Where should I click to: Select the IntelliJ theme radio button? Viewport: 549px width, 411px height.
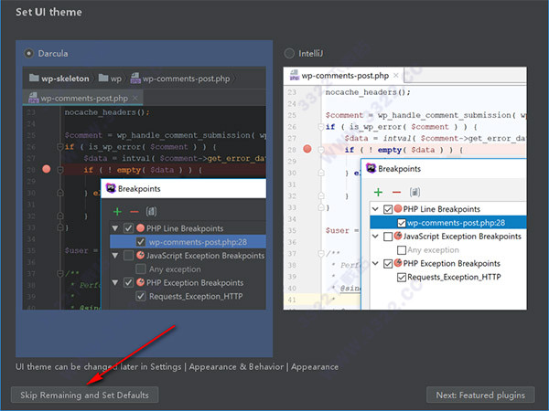tap(289, 54)
